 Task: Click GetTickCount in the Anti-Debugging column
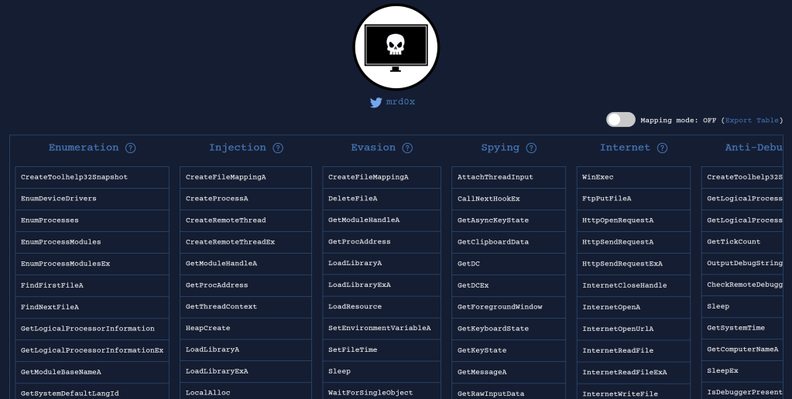734,242
